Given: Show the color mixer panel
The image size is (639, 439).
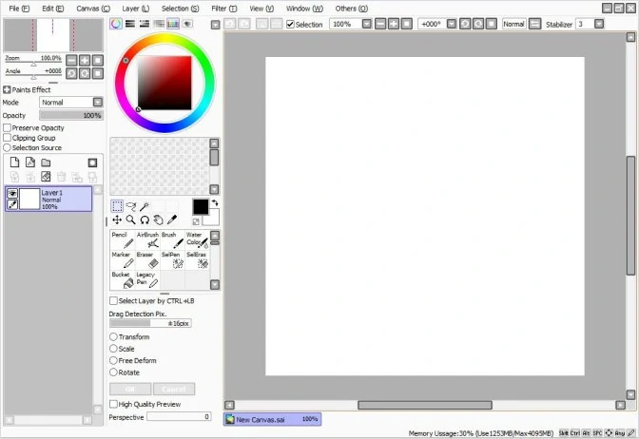Looking at the screenshot, I should point(159,24).
